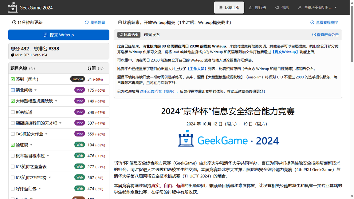Click the calendar-check icon before 比赛结束 status
Image resolution: width=354 pixels, height=199 pixels.
click(120, 22)
